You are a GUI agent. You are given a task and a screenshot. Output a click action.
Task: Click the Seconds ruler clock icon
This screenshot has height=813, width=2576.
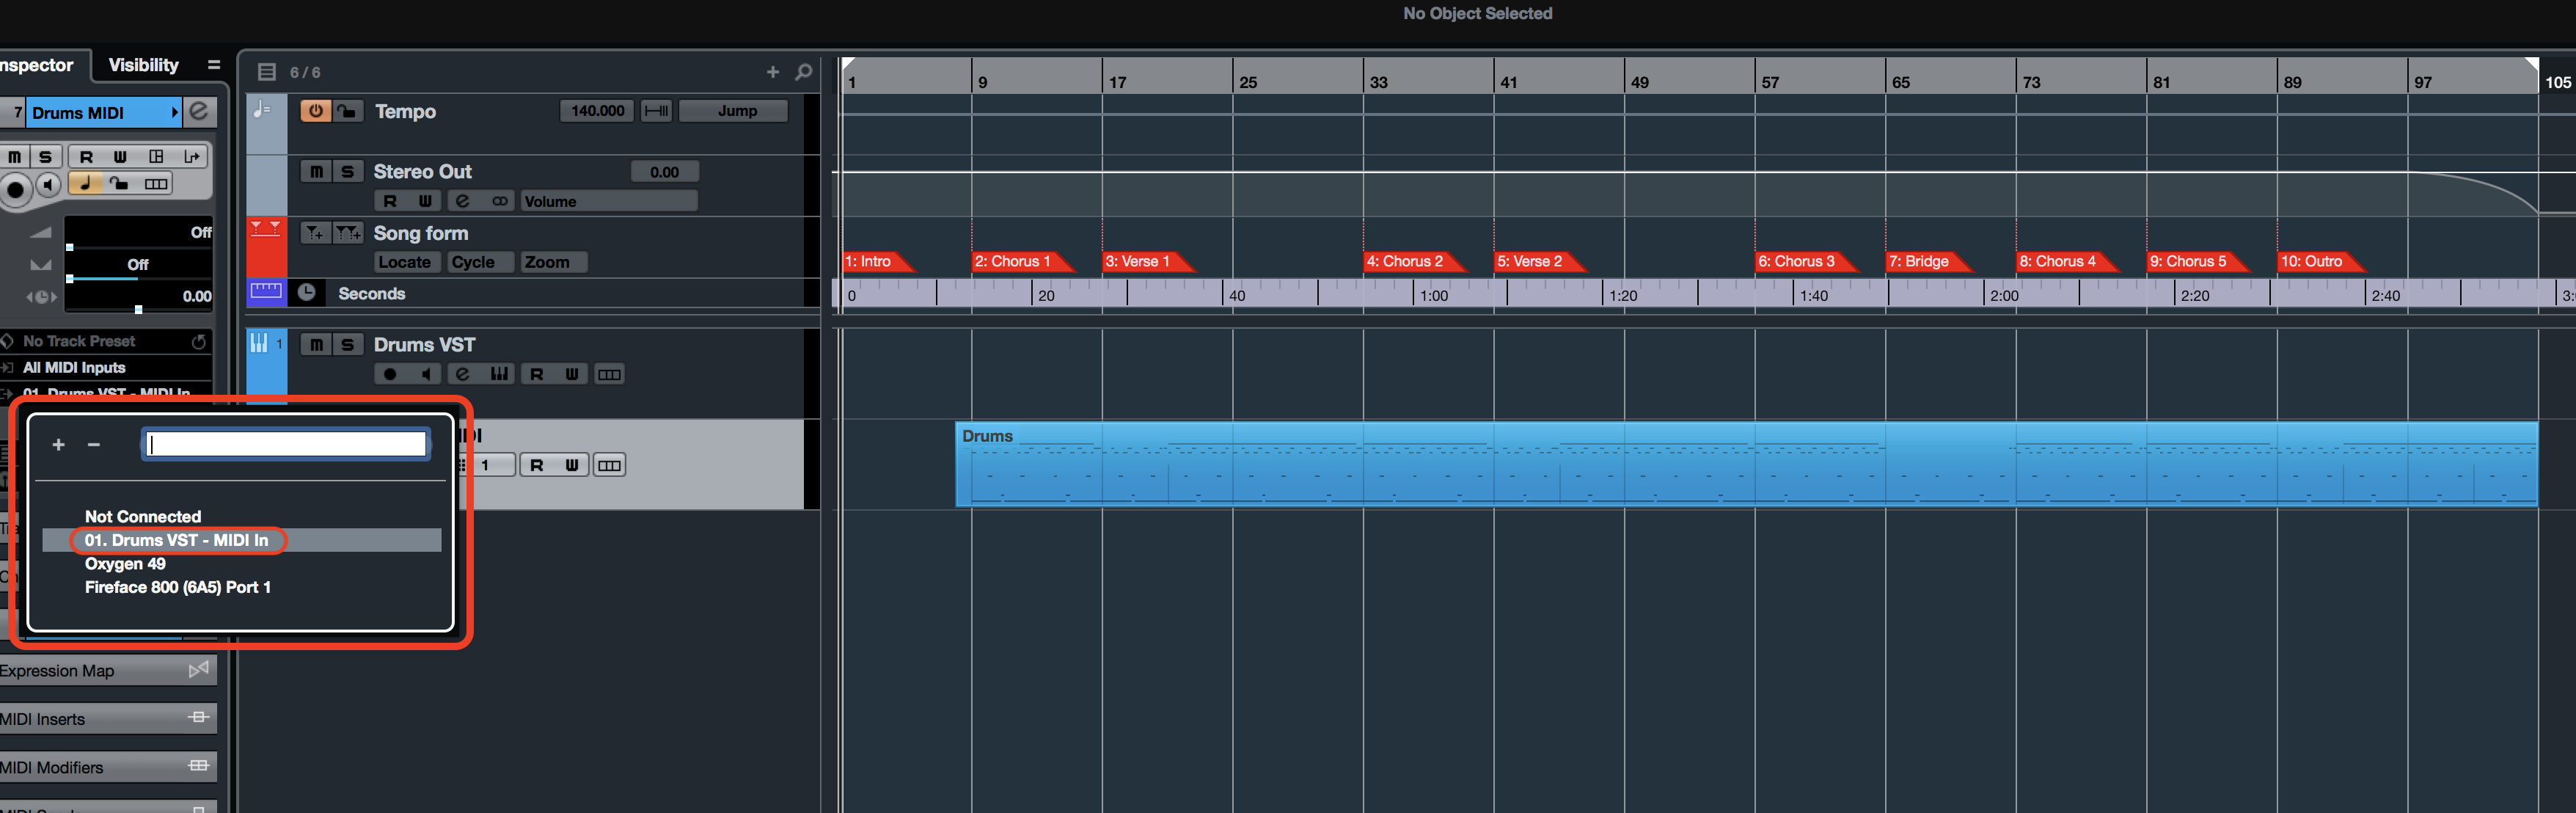pos(307,293)
